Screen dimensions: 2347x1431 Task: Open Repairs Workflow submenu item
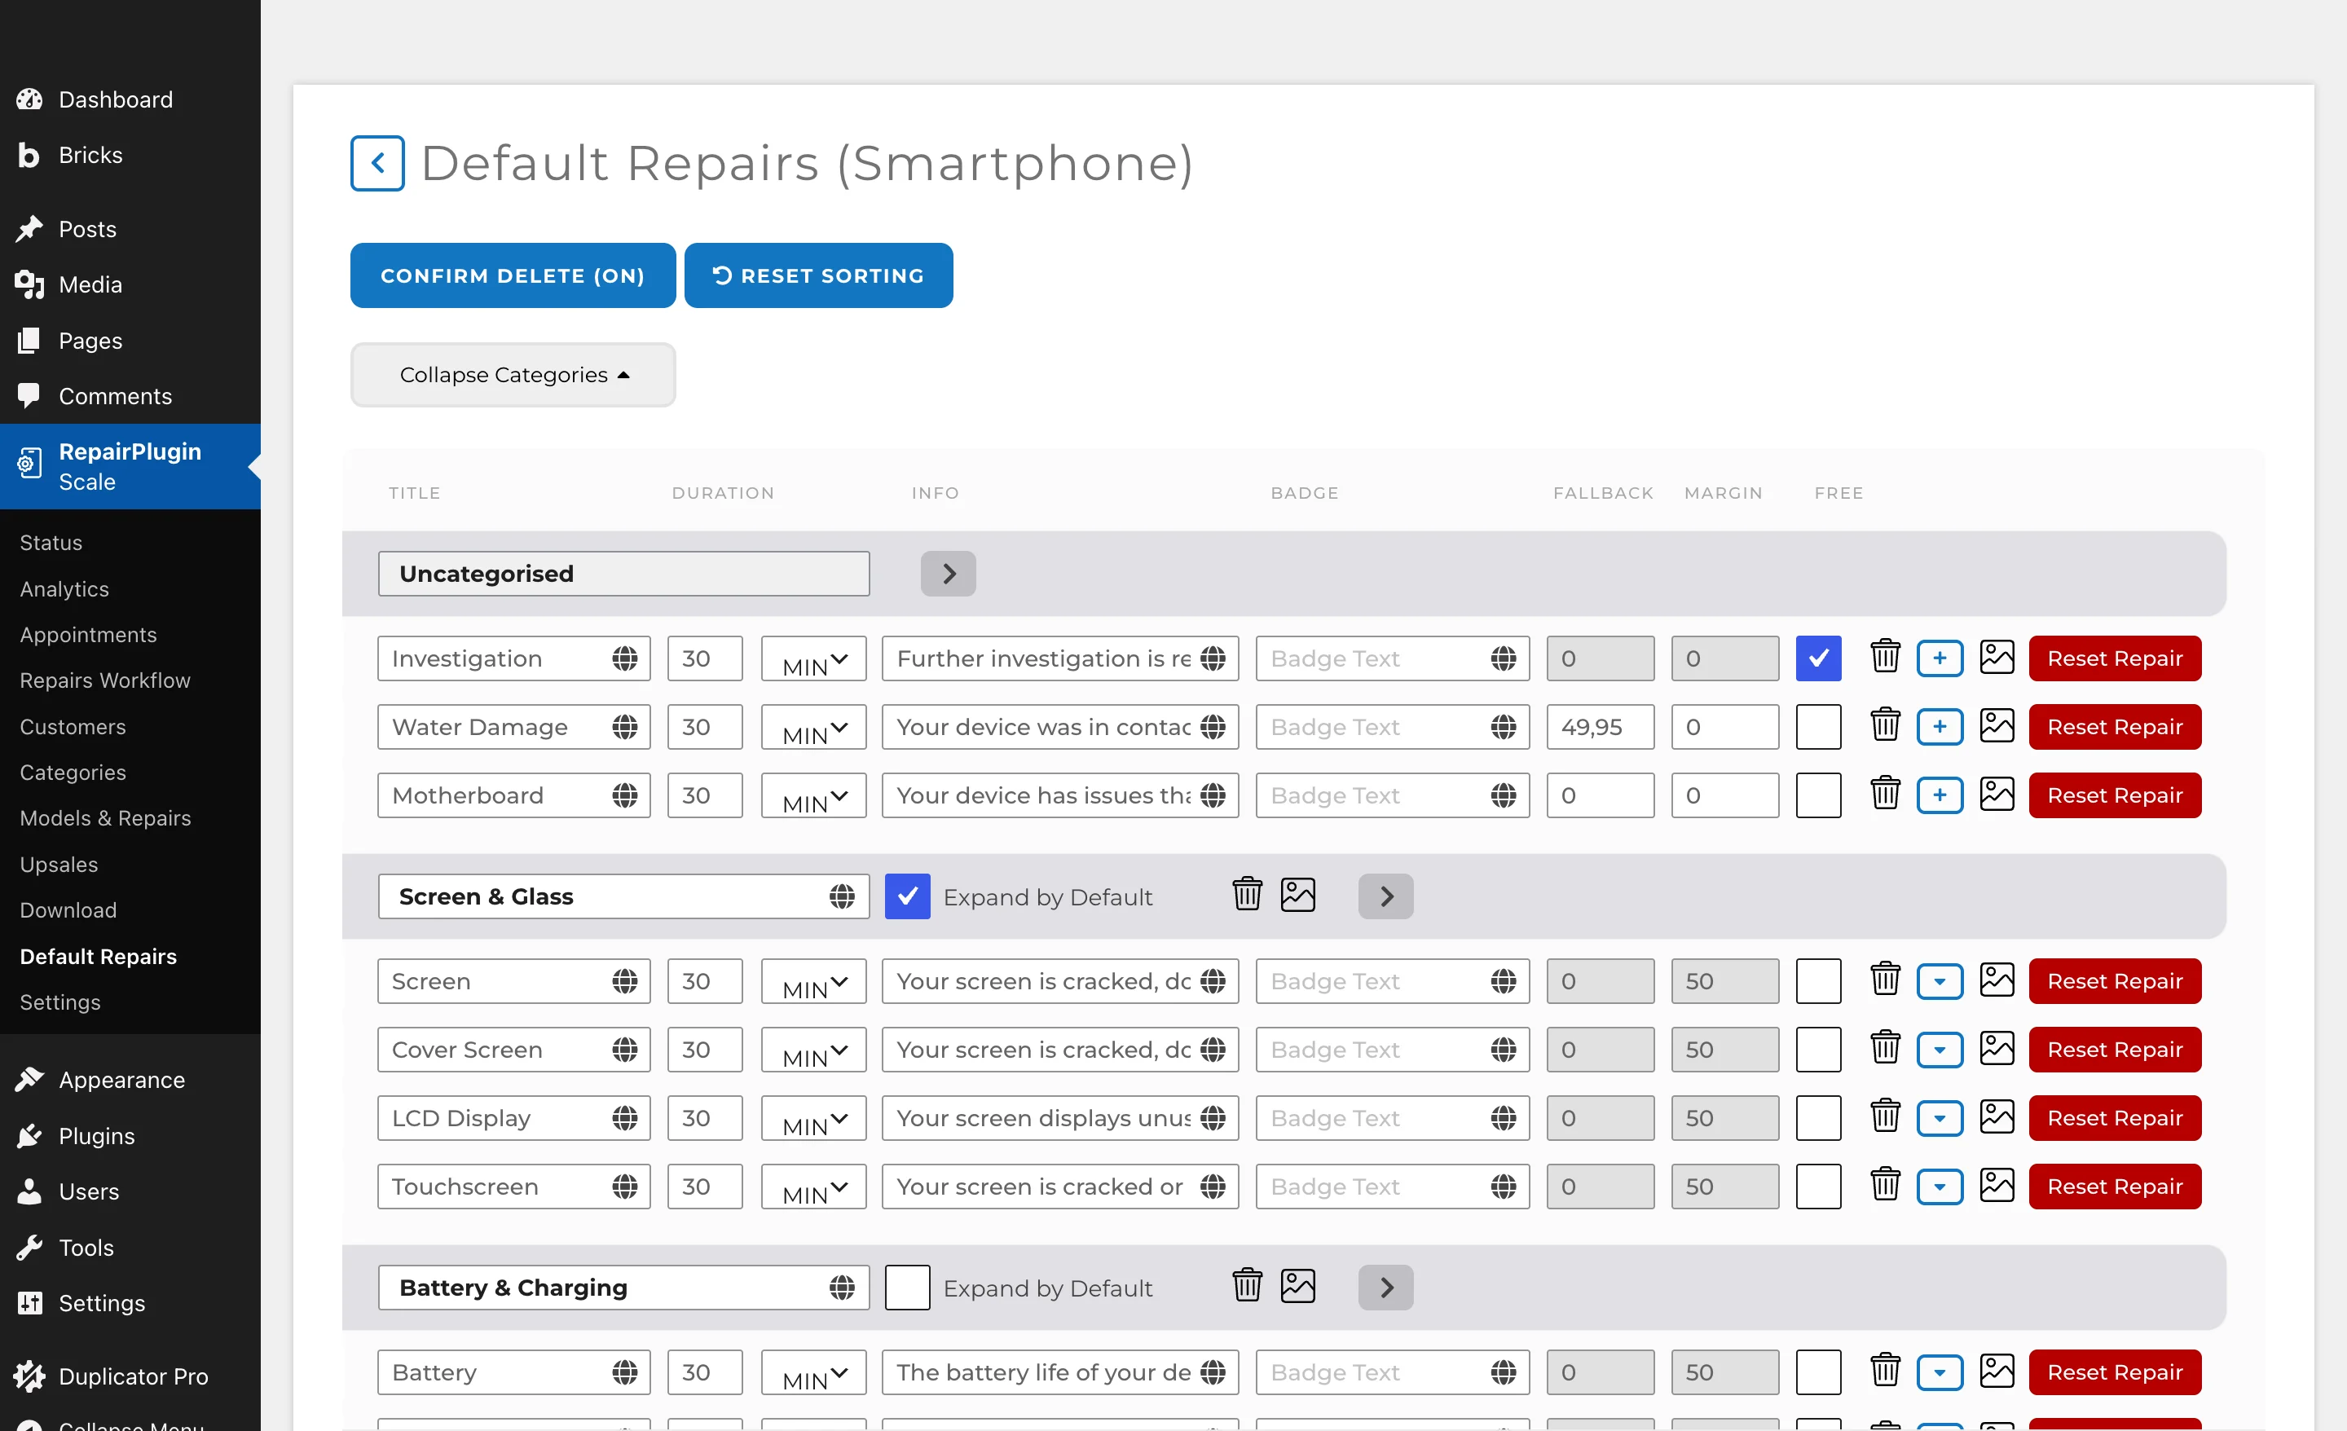pyautogui.click(x=105, y=680)
